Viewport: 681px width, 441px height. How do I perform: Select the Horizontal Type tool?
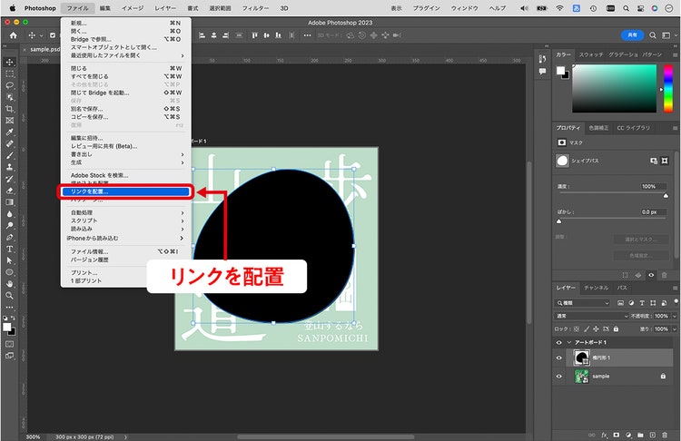(x=10, y=250)
